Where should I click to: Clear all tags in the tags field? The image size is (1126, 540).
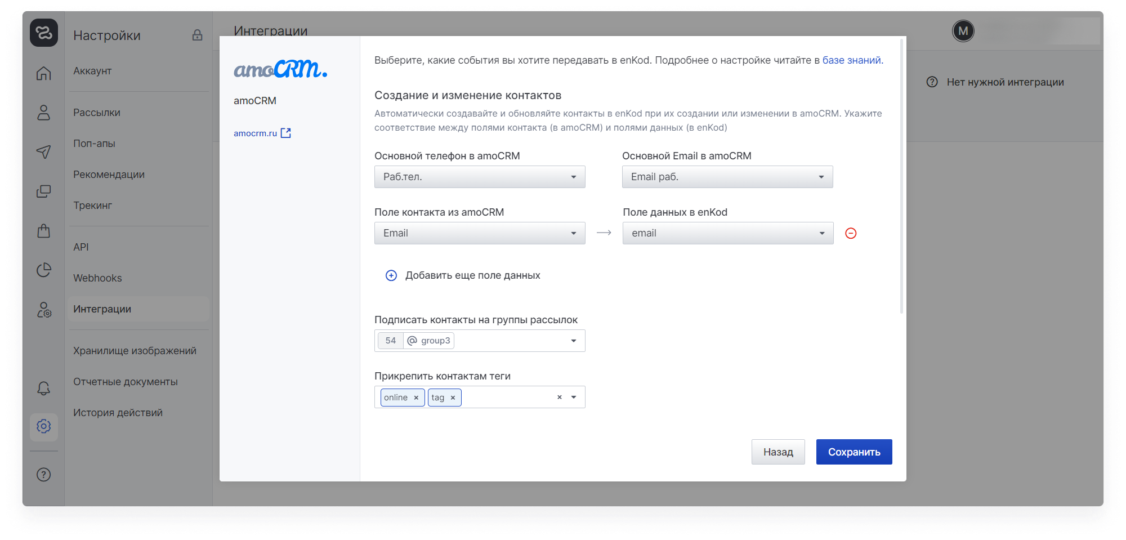pyautogui.click(x=560, y=397)
